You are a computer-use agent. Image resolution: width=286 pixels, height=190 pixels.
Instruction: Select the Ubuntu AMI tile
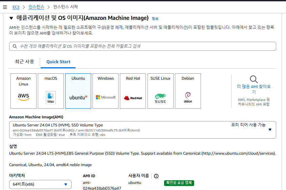(78, 91)
